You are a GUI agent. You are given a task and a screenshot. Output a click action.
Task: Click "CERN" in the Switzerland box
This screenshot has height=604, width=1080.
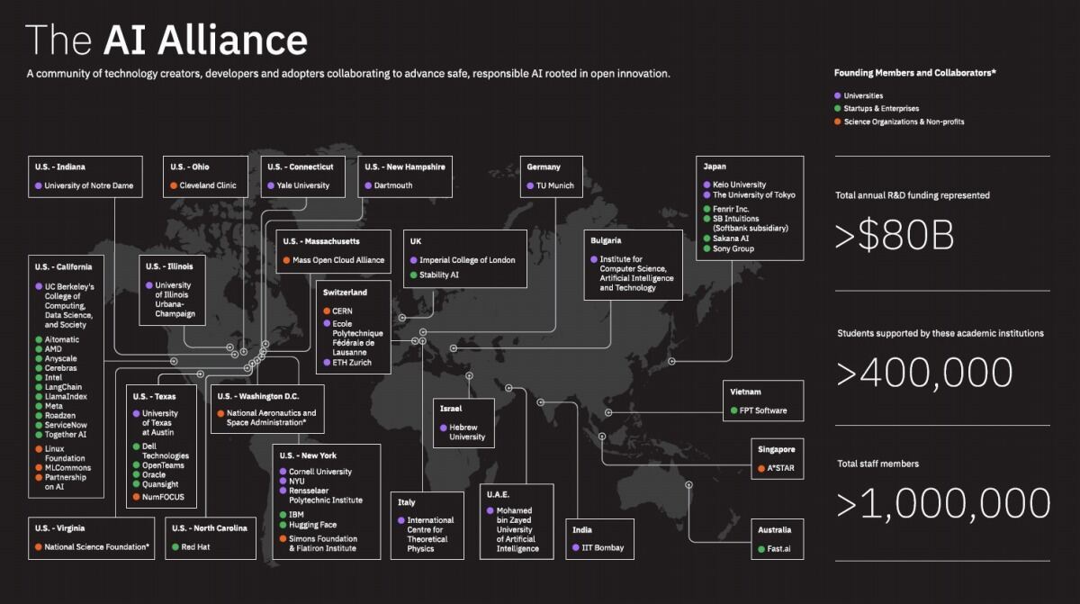(342, 311)
